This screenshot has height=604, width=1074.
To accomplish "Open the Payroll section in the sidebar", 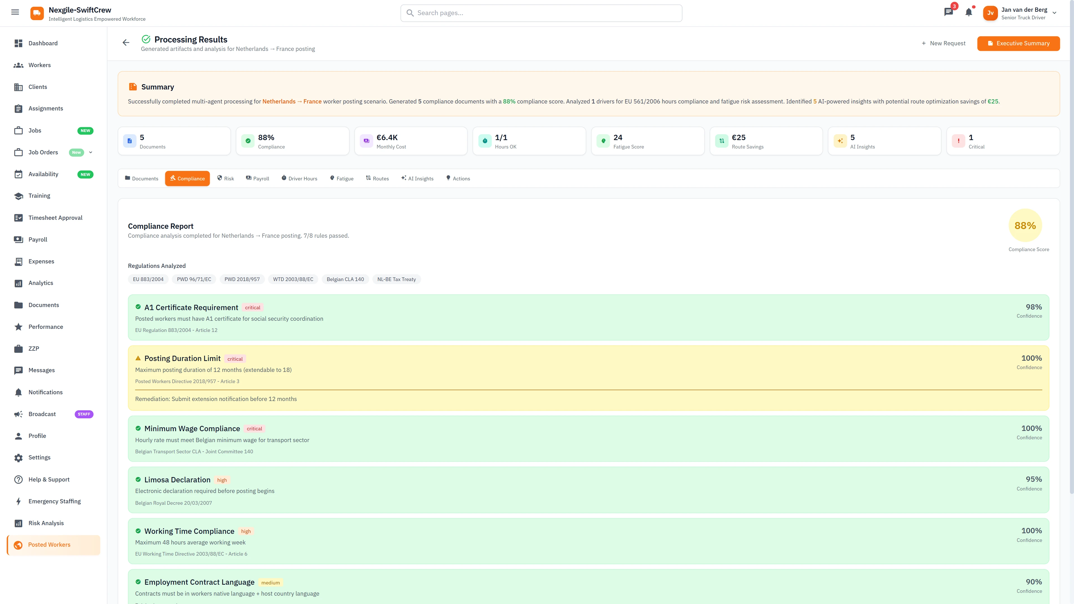I will coord(37,239).
